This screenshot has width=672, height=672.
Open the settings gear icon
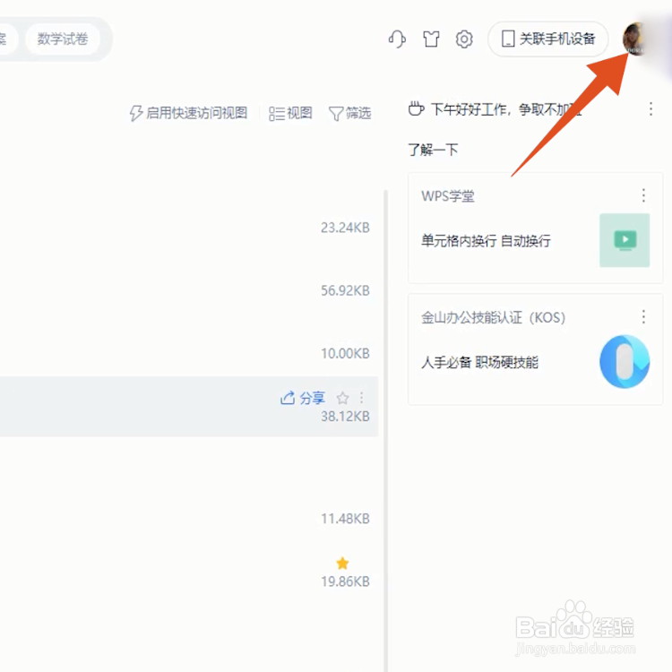point(464,39)
